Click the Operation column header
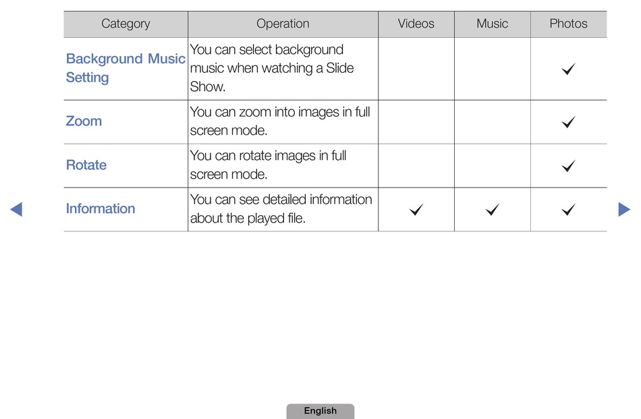The width and height of the screenshot is (641, 419). tap(283, 24)
